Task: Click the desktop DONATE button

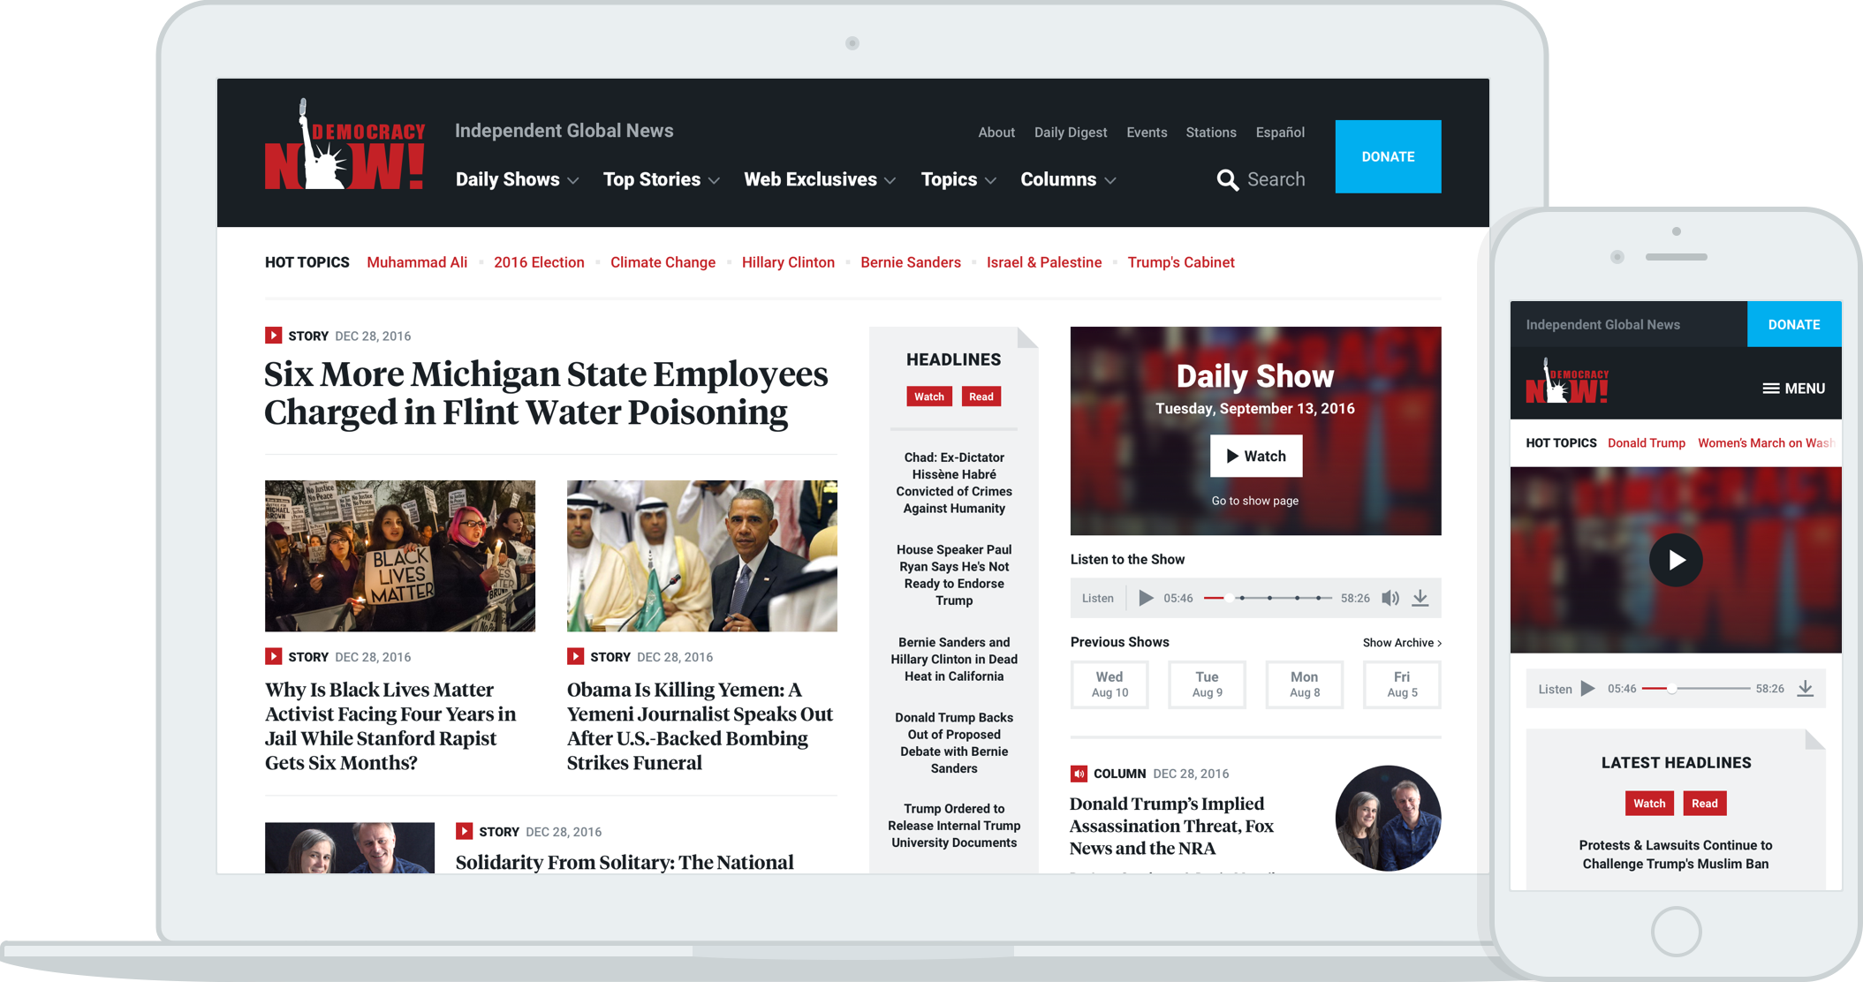Action: pyautogui.click(x=1388, y=156)
